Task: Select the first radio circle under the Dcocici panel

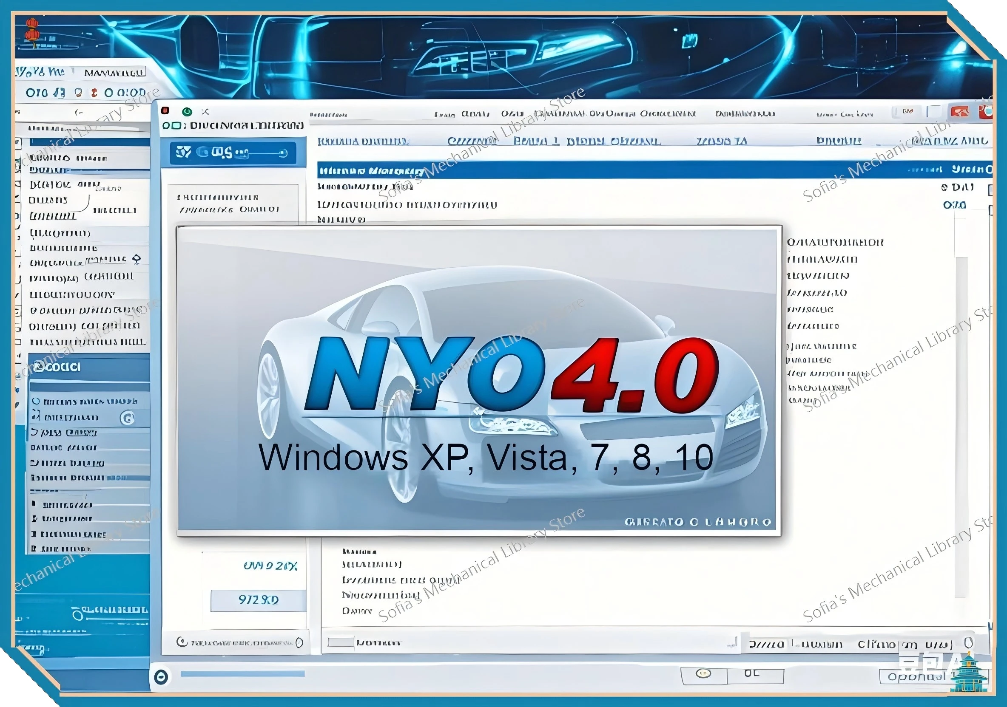Action: tap(36, 401)
